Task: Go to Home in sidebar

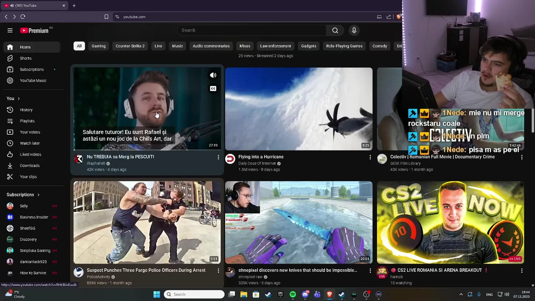Action: pos(32,47)
